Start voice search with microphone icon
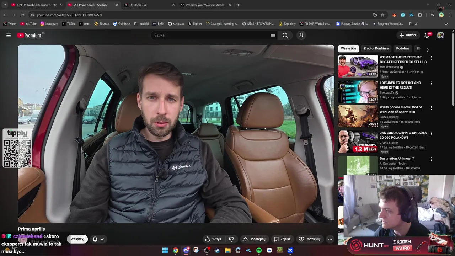 [x=301, y=35]
